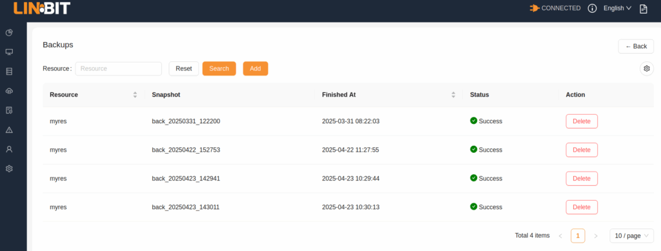Focus the Resource search input field
Screen dimensions: 661x251
[119, 68]
